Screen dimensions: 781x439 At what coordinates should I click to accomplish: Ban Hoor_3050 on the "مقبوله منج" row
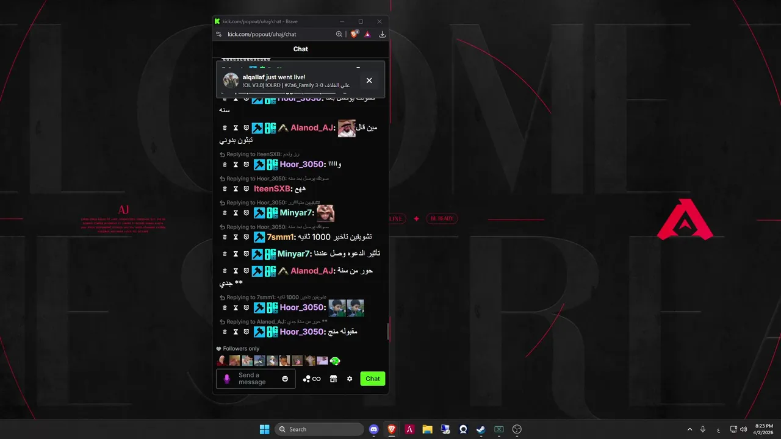tap(247, 332)
